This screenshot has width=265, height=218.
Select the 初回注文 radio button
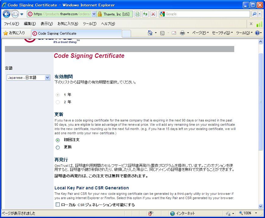tap(58, 140)
